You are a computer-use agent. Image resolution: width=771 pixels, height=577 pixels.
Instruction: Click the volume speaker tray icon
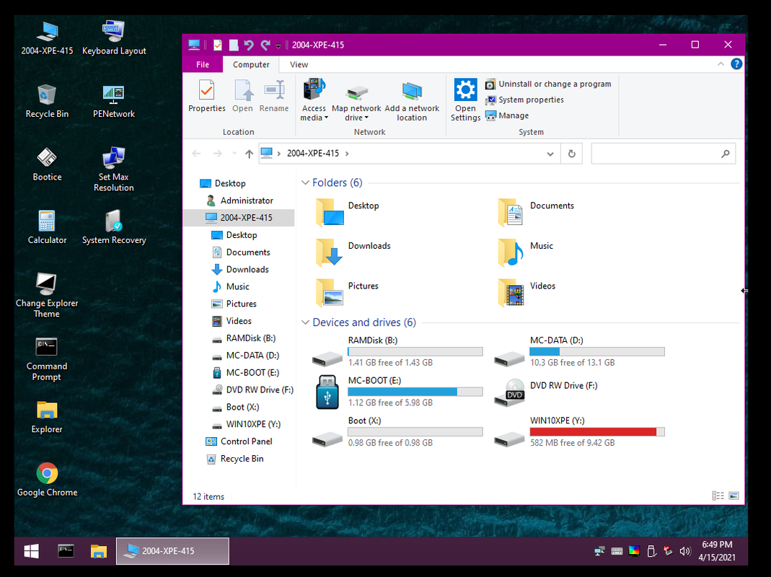[x=684, y=551]
